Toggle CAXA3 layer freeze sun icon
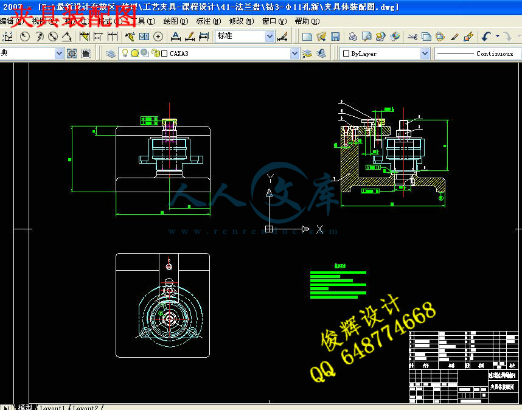Viewport: 522px width, 410px height. click(x=134, y=54)
